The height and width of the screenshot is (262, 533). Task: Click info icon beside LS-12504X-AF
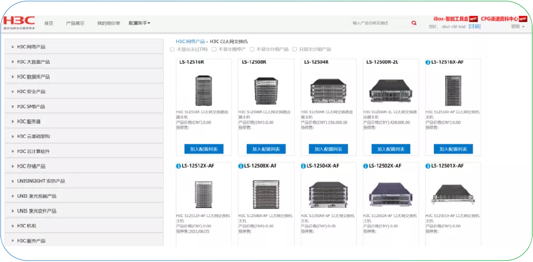pos(303,166)
